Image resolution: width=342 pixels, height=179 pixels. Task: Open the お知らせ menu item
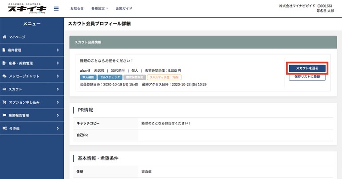77,8
